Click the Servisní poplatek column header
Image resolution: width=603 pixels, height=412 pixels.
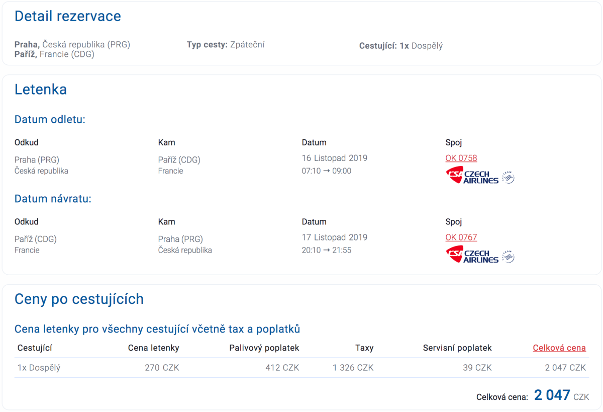pos(457,348)
